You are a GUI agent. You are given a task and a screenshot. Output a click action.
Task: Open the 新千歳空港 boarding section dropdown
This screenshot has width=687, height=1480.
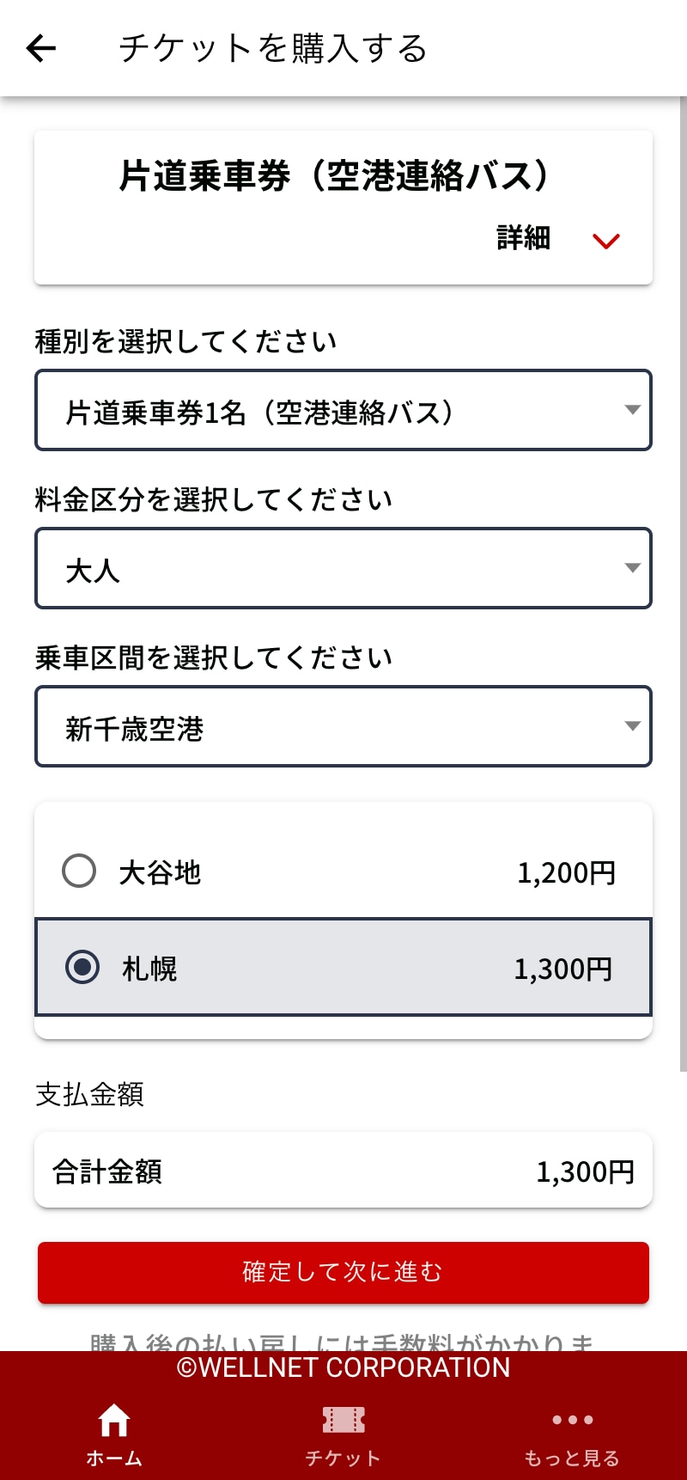343,726
